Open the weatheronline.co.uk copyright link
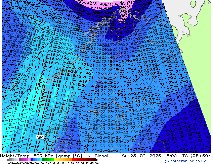The width and height of the screenshot is (213, 164). point(184,161)
